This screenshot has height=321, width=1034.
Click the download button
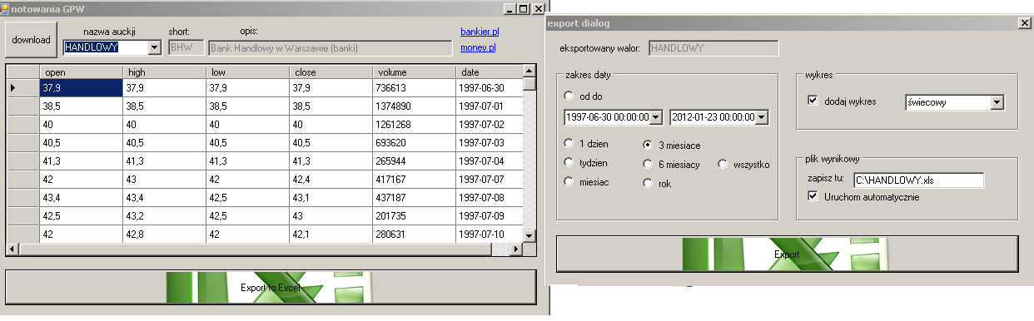[31, 39]
